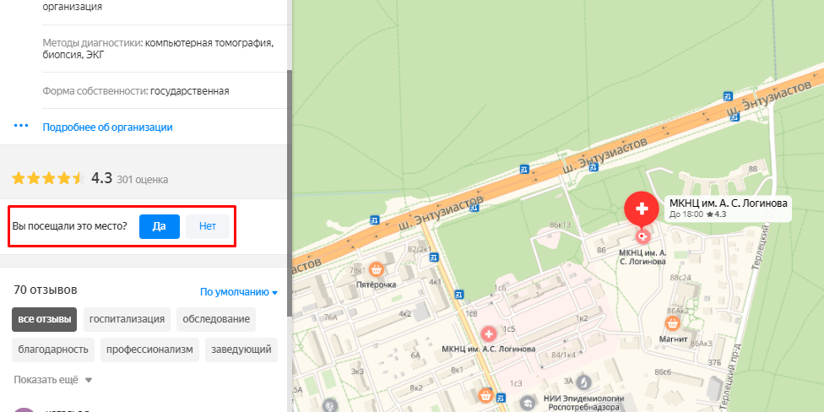
Task: Click building number 37Б on the map
Action: click(x=714, y=362)
